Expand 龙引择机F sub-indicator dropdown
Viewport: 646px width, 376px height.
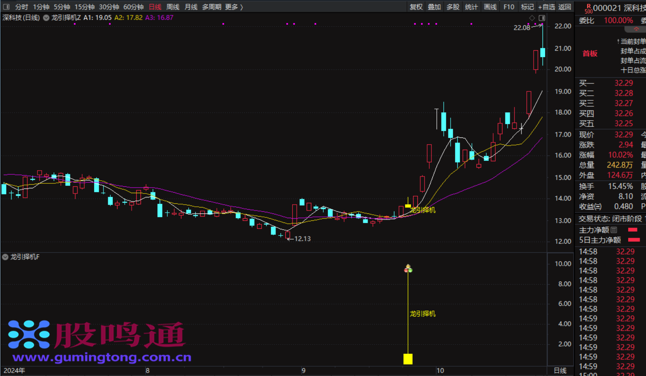[x=5, y=257]
